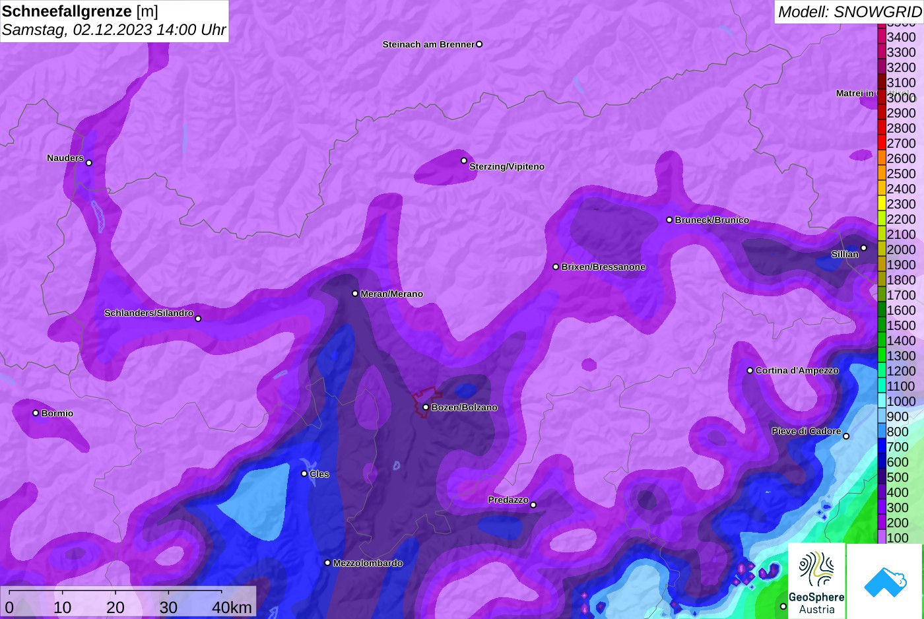Click the '3200' legend value label
The width and height of the screenshot is (924, 619).
(901, 67)
